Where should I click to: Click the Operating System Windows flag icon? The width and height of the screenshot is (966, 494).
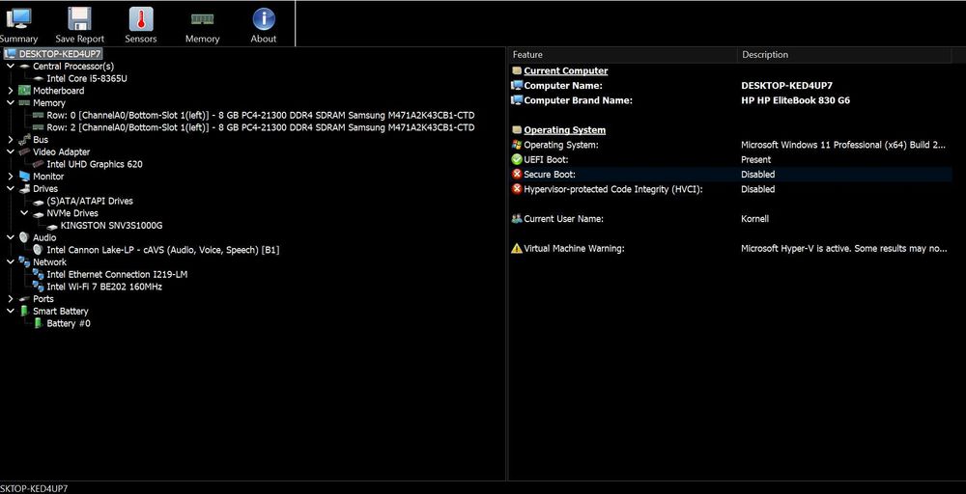coord(517,145)
